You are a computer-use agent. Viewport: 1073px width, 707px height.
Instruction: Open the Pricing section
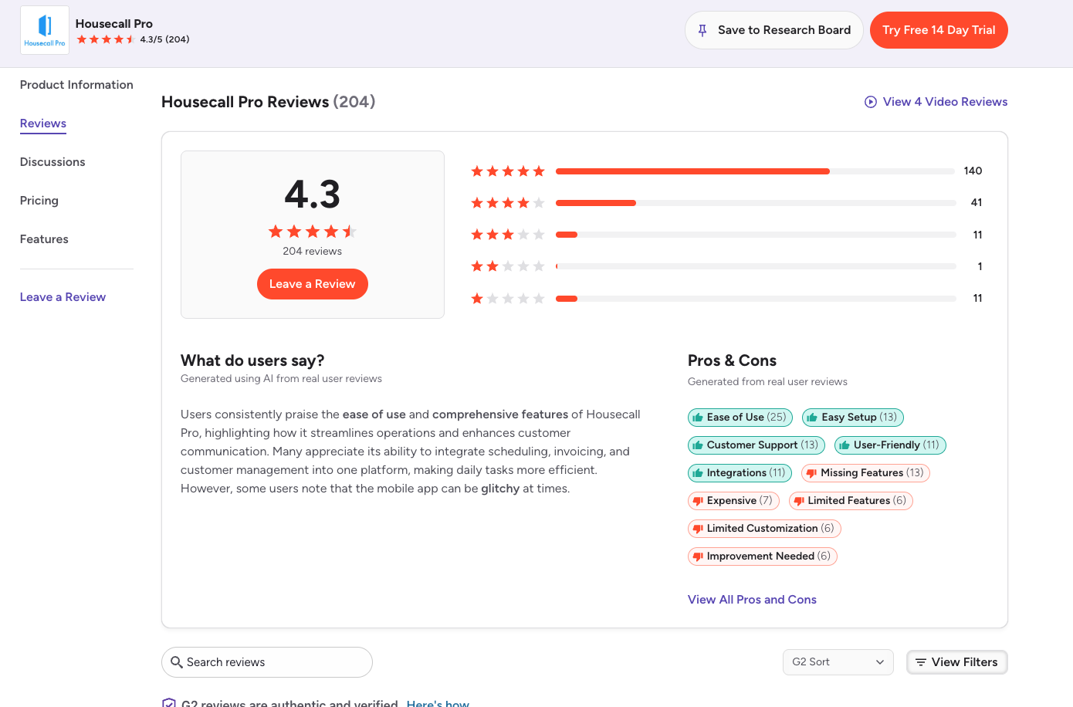(x=39, y=201)
